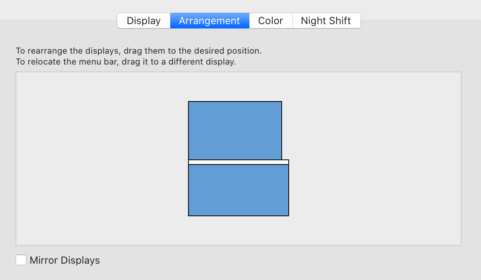Select the Arrangement tab
Screen dimensions: 481x280
click(x=209, y=21)
